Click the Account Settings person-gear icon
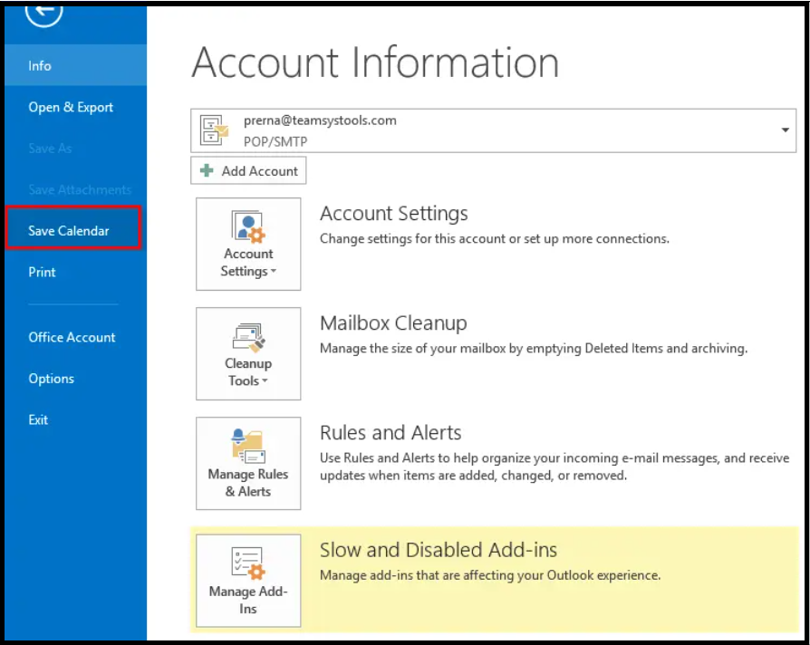 [248, 226]
